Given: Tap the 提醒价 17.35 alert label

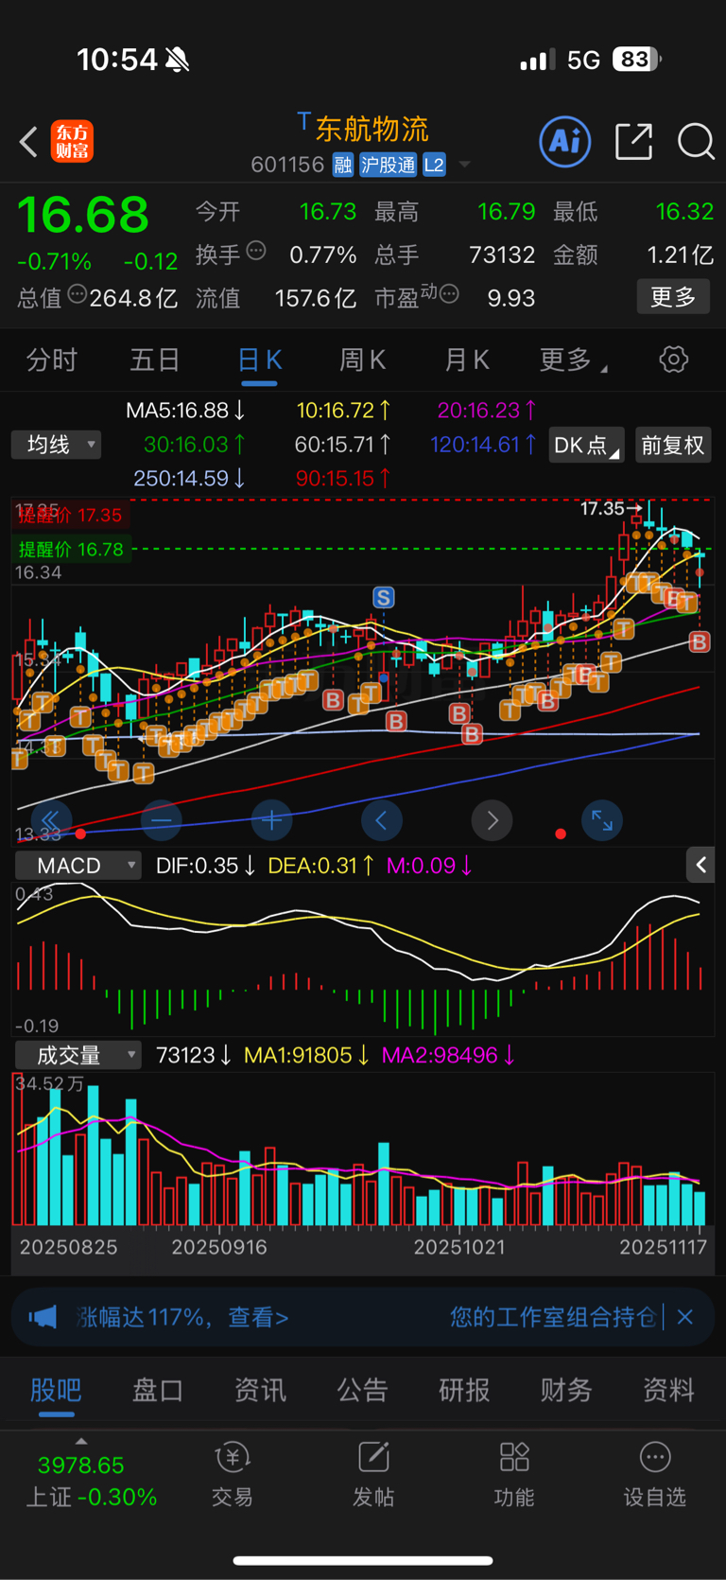Looking at the screenshot, I should click(70, 516).
